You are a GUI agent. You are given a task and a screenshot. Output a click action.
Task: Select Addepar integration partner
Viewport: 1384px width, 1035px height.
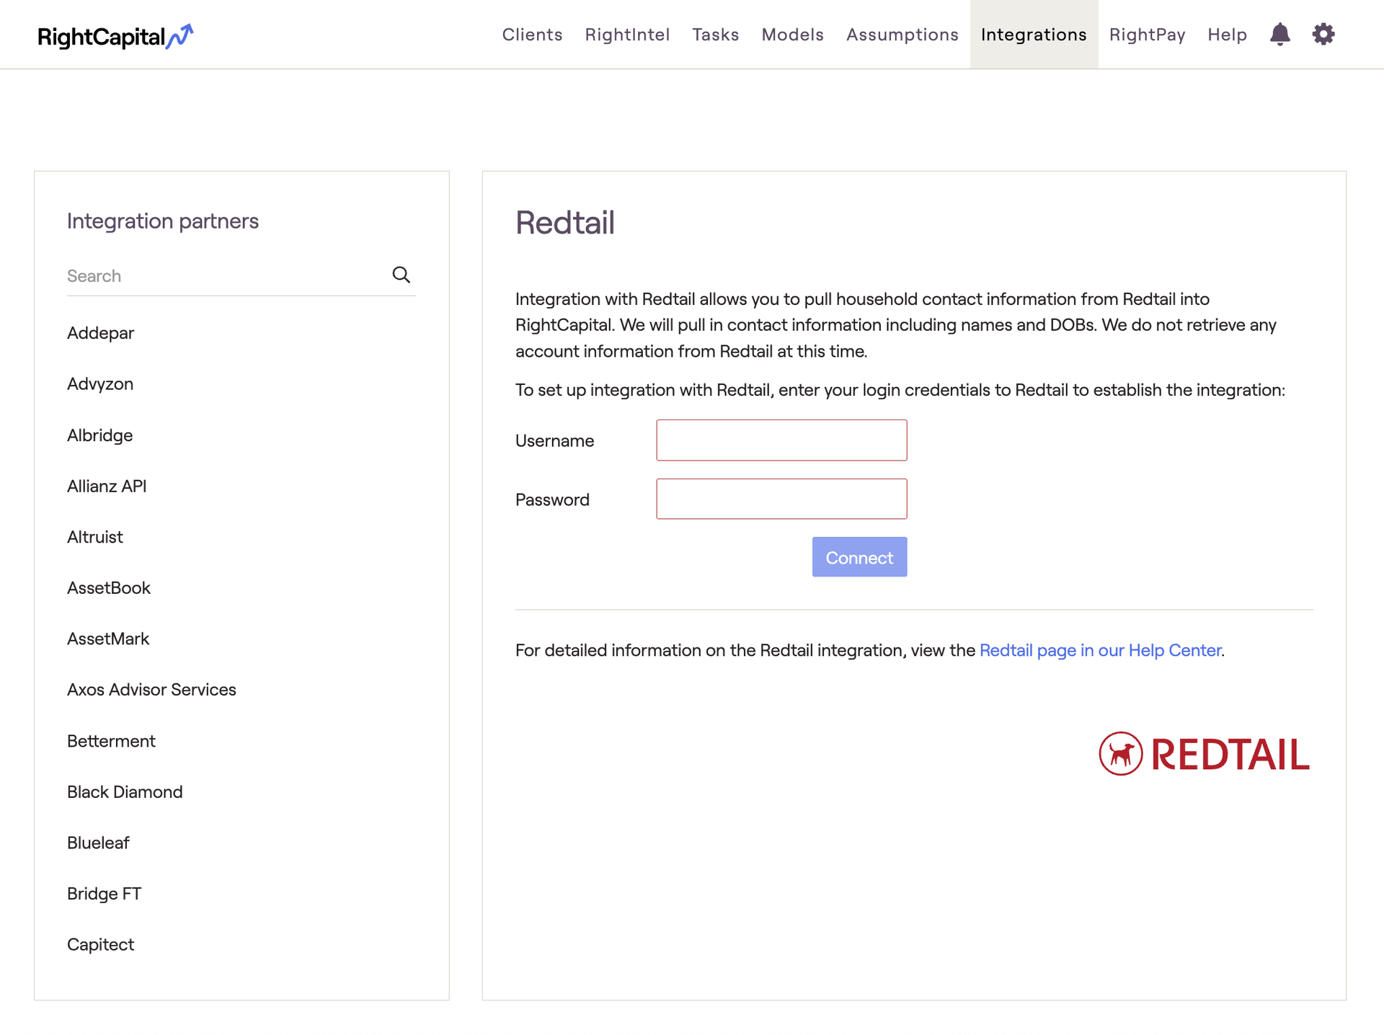(x=100, y=333)
